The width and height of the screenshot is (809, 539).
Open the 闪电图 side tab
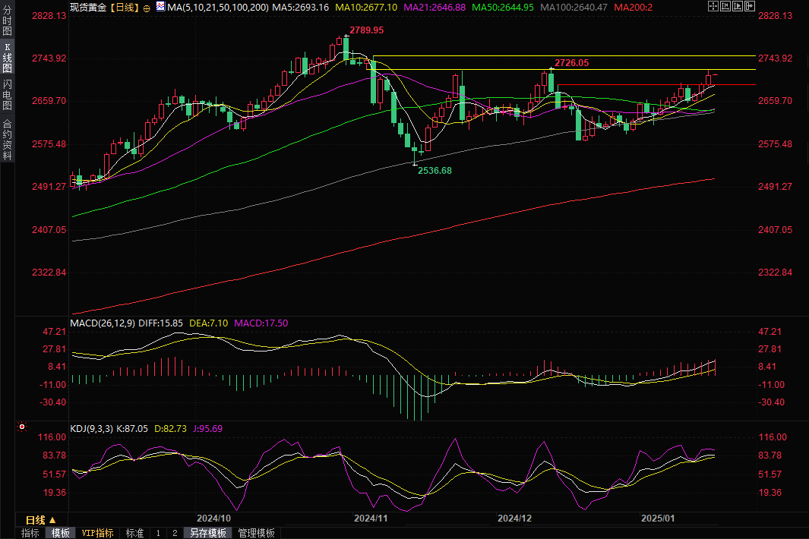8,96
